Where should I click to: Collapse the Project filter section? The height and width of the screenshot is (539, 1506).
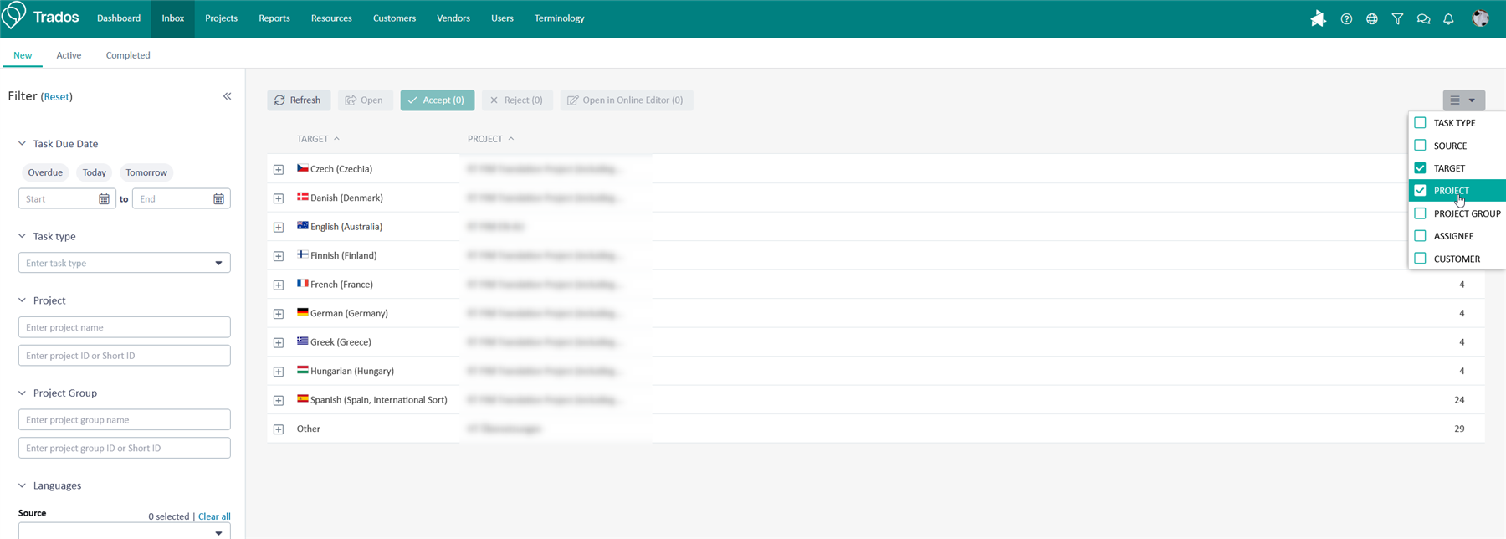click(x=23, y=300)
